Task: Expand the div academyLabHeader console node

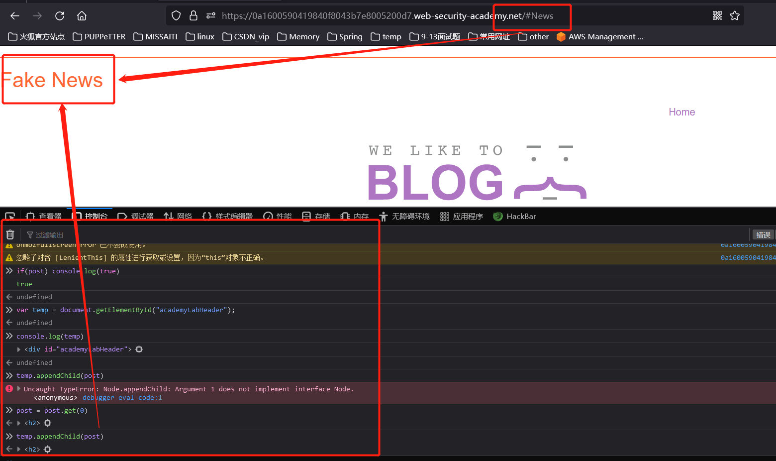Action: point(19,349)
